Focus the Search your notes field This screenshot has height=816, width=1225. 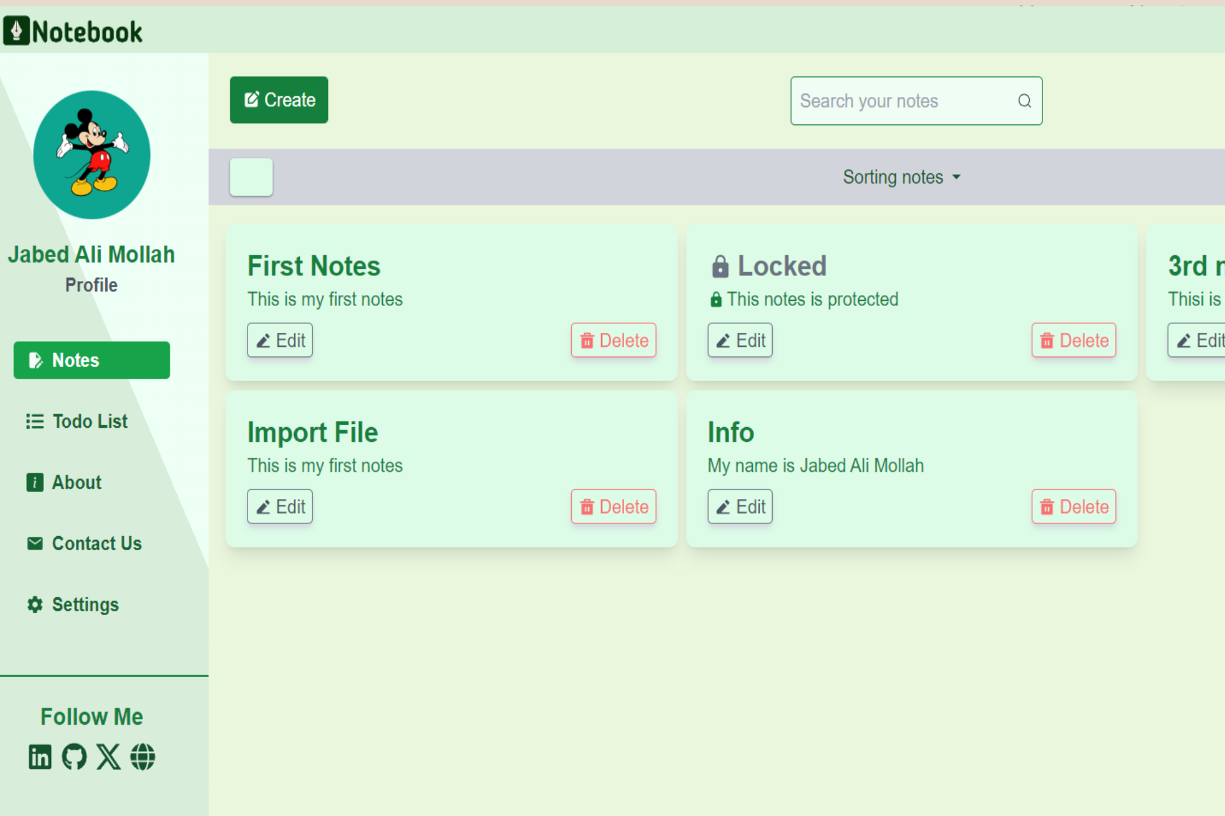(900, 101)
